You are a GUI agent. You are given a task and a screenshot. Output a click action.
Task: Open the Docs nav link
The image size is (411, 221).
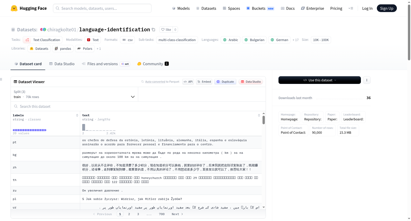287,8
